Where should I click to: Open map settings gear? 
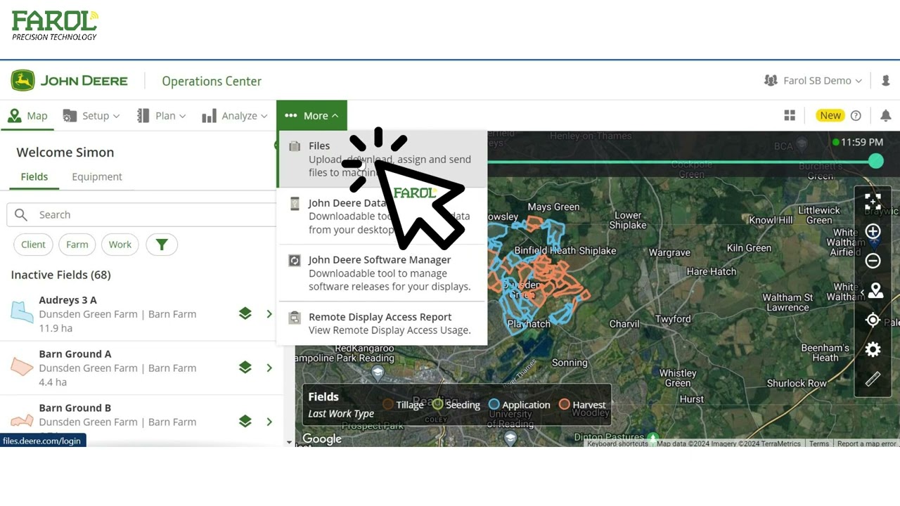click(x=873, y=349)
